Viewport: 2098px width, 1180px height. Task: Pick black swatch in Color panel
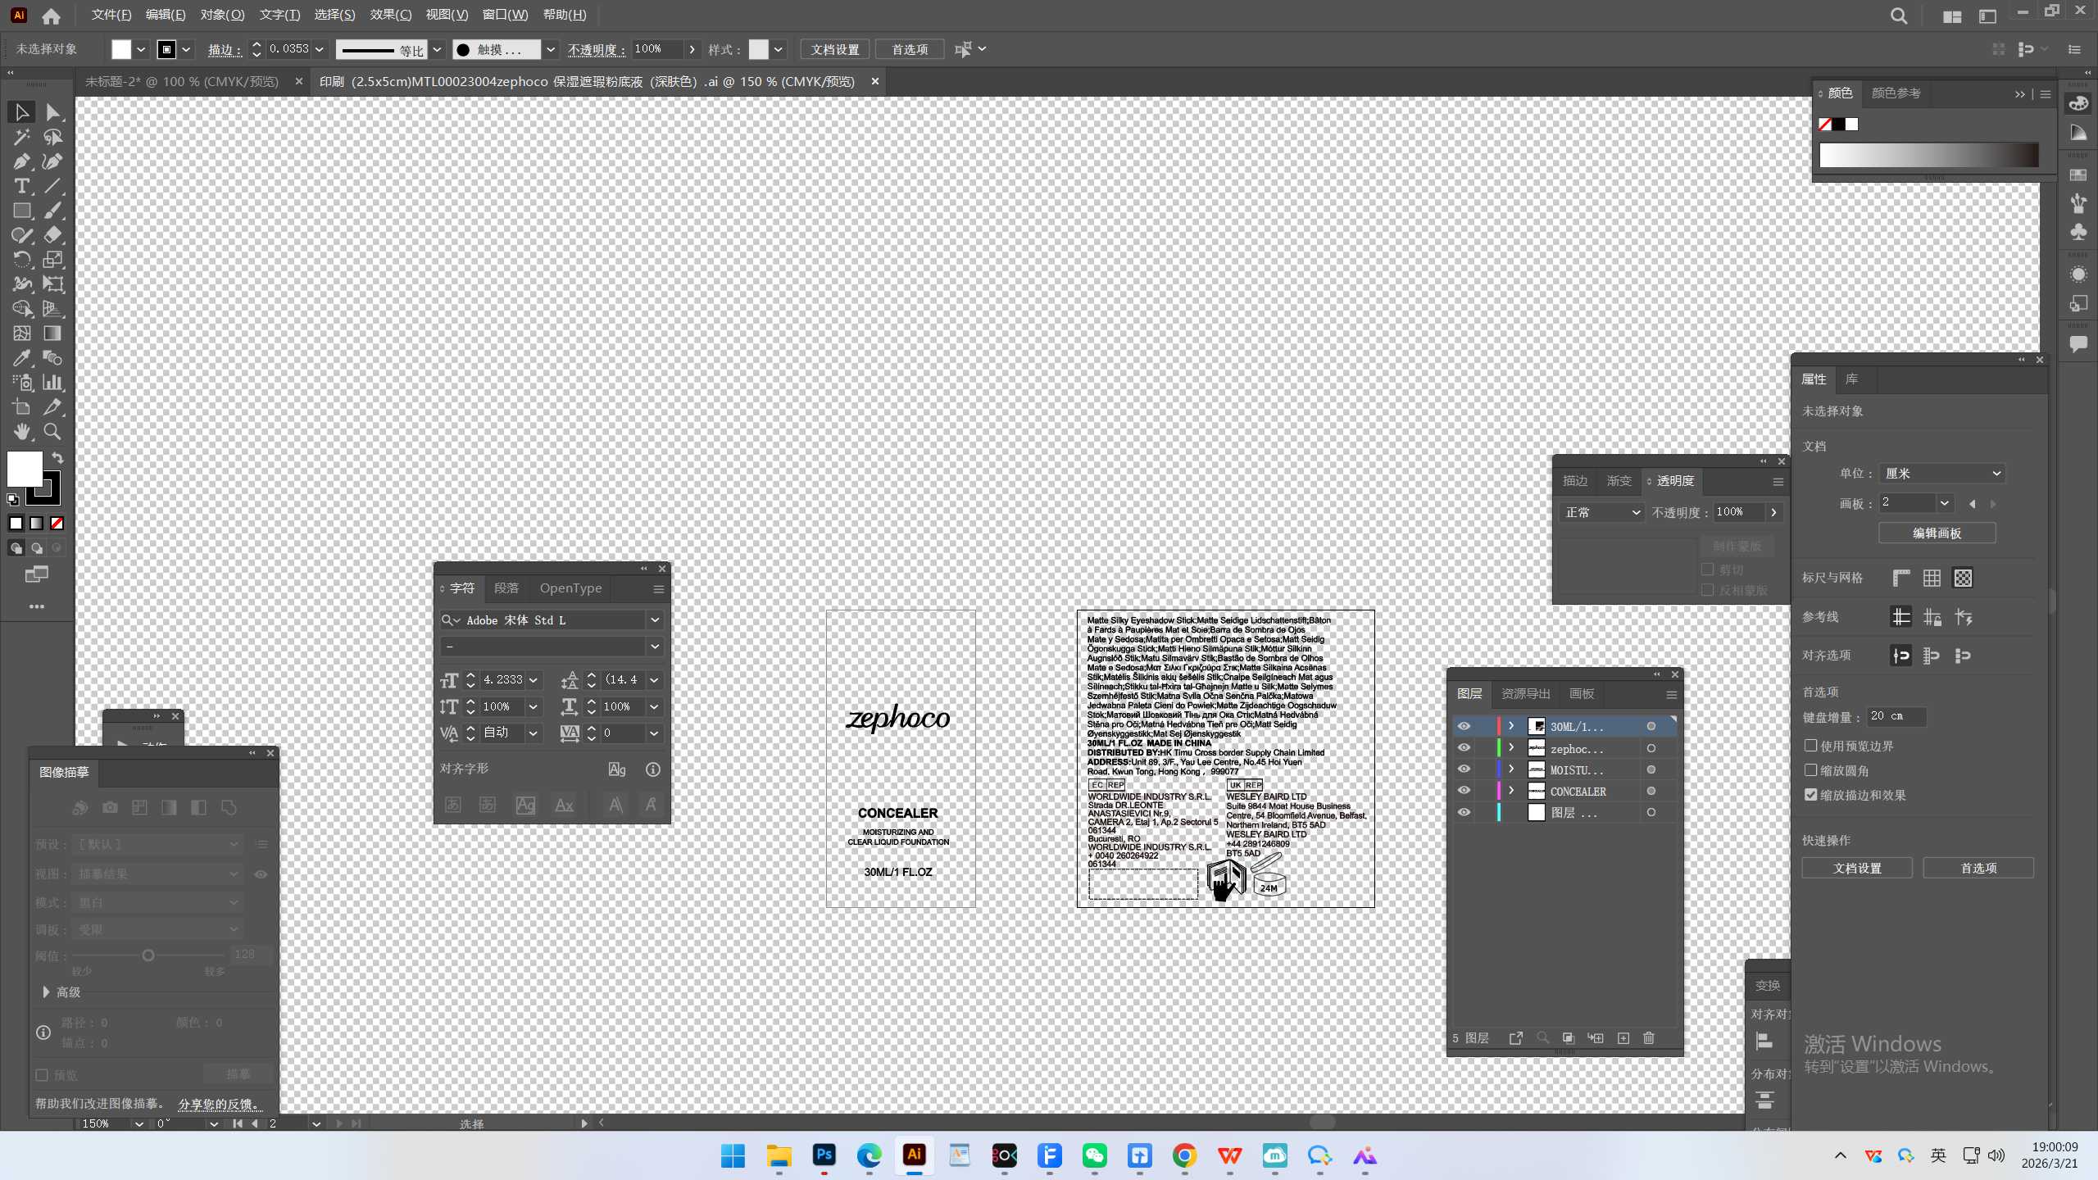tap(1839, 125)
